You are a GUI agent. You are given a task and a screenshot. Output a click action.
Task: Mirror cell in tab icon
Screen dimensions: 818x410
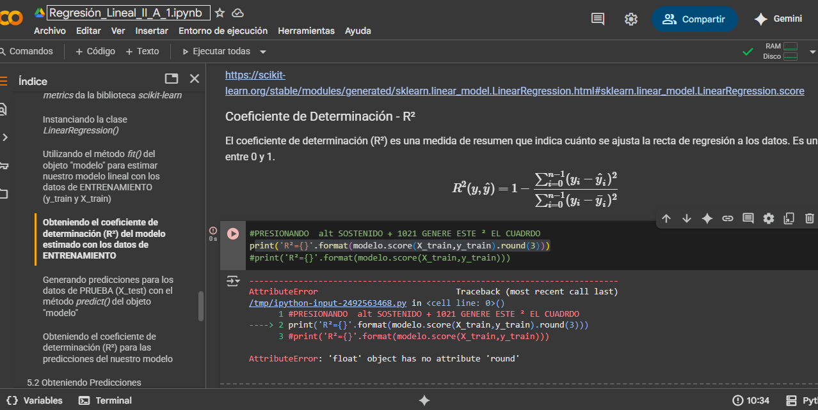tap(789, 218)
